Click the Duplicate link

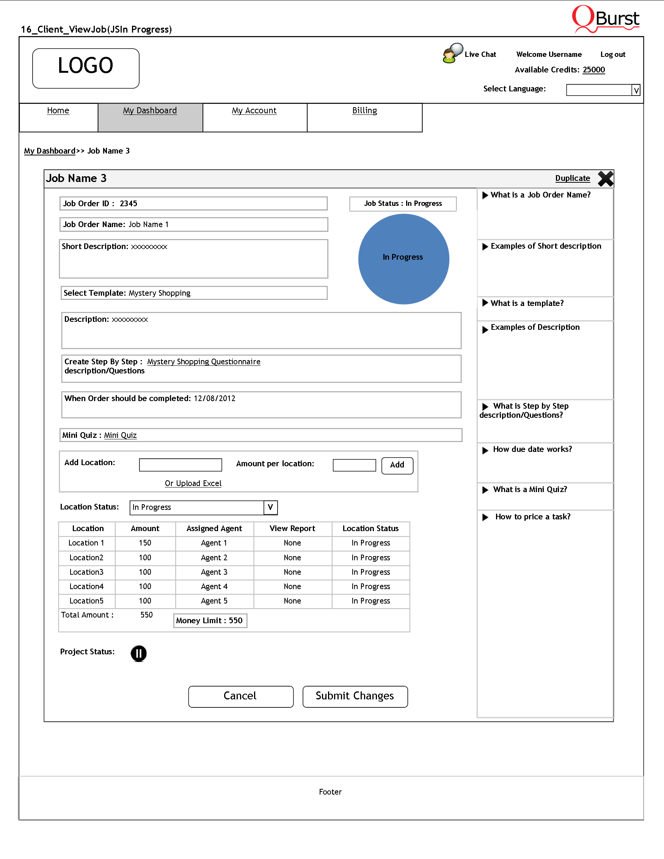[x=572, y=178]
